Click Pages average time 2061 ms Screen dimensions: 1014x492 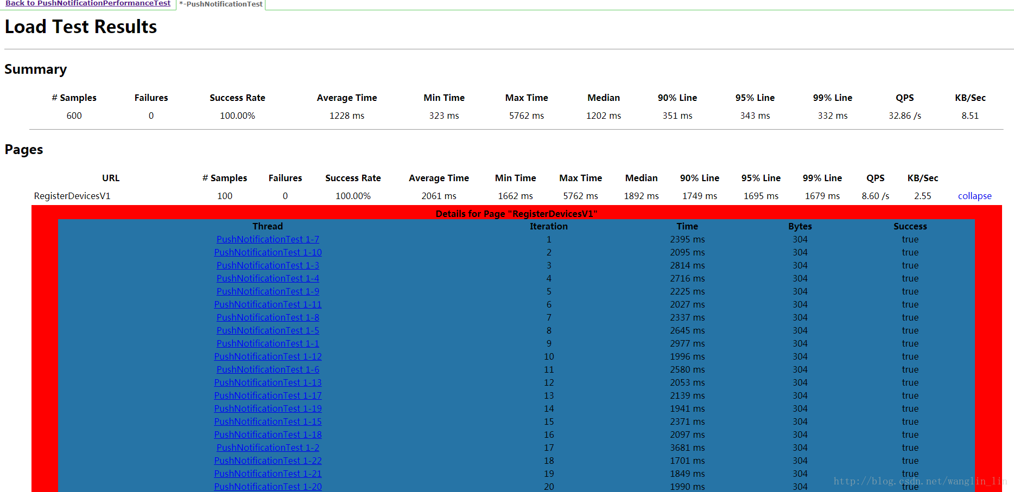tap(439, 196)
